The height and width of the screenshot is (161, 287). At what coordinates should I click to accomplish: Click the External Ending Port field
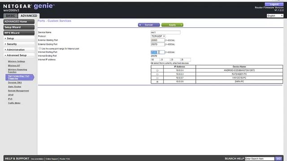[x=157, y=44]
